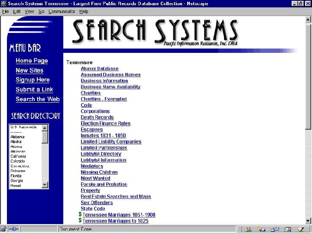Open the Alumni Database link

(x=100, y=68)
